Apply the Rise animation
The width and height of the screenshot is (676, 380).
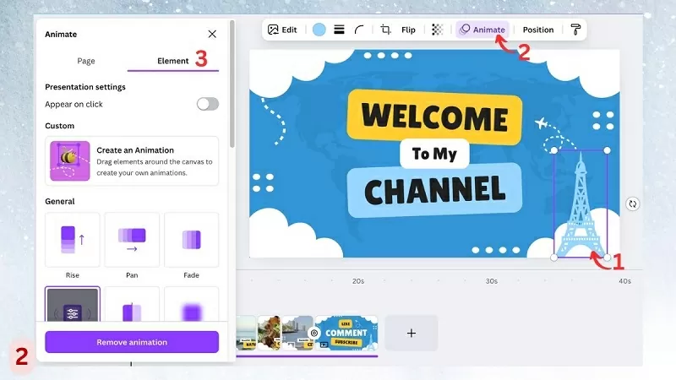73,240
